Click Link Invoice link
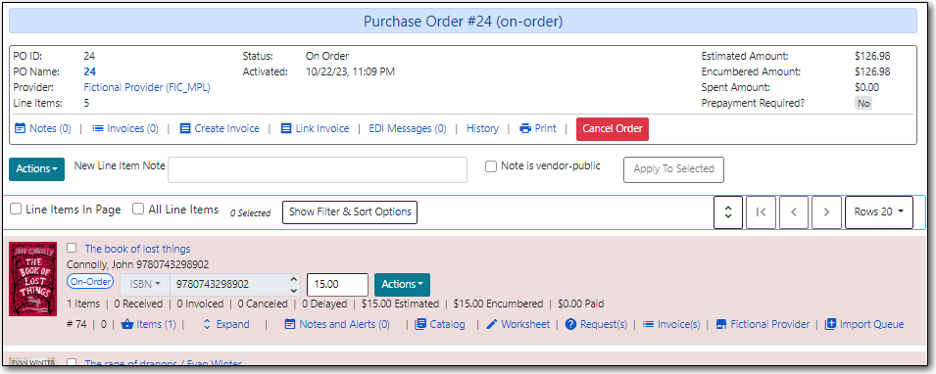 tap(322, 128)
